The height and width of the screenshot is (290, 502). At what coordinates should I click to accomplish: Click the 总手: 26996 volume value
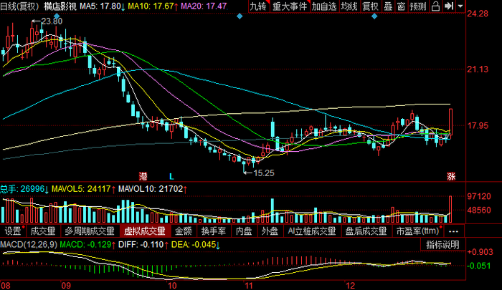(x=24, y=189)
